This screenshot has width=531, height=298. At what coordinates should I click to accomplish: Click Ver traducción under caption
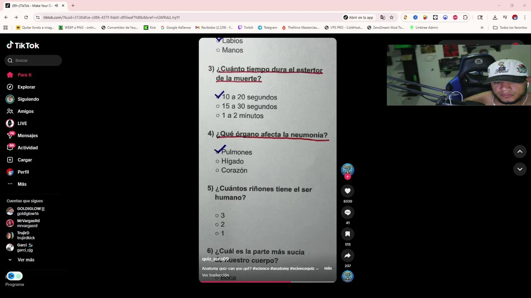(215, 275)
